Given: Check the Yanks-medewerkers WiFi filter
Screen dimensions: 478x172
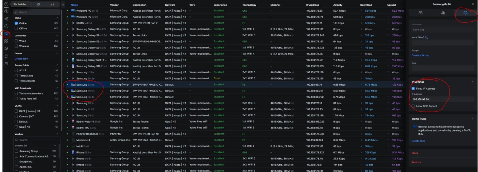Looking at the screenshot, I should click(17, 94).
